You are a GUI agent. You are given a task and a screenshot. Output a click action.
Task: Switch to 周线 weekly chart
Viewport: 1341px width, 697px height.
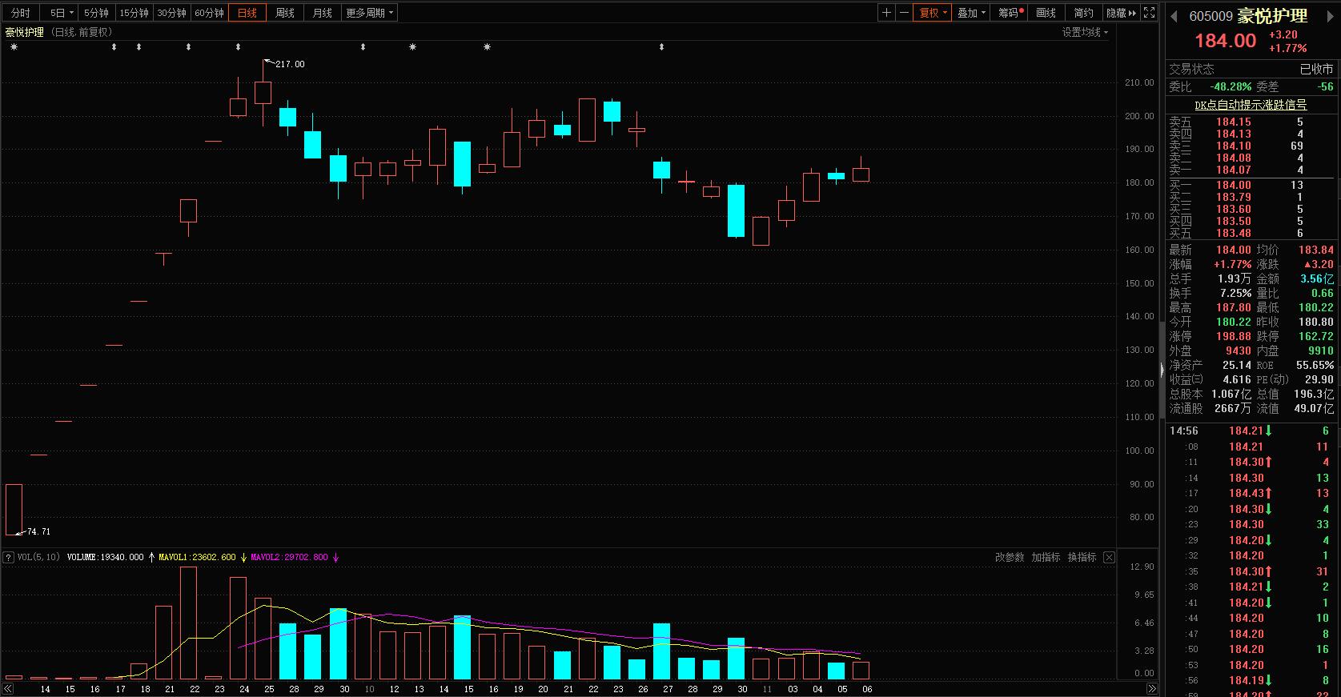(x=285, y=13)
